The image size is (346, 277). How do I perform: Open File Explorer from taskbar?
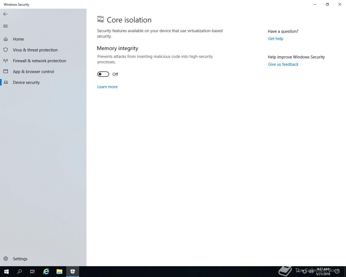(59, 272)
